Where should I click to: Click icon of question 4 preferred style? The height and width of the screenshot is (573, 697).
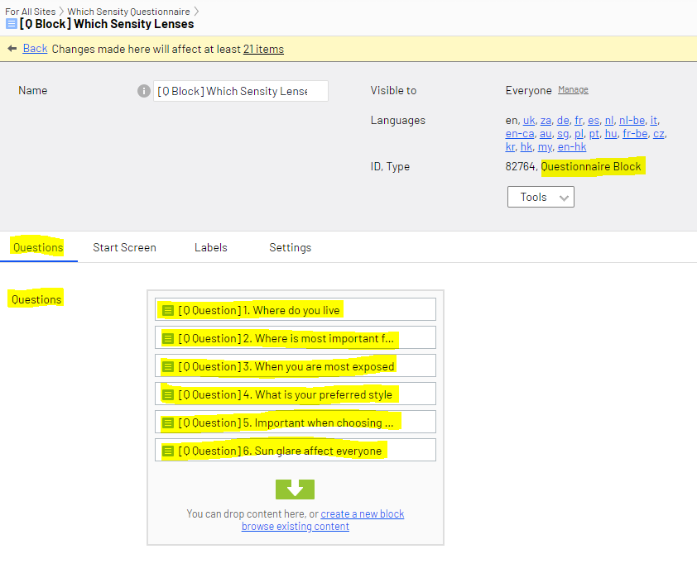click(x=168, y=394)
